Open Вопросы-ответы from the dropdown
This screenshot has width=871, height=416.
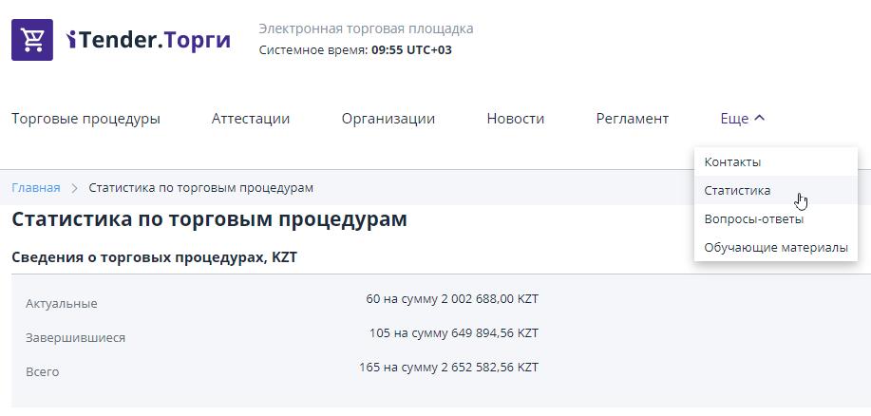pyautogui.click(x=753, y=219)
